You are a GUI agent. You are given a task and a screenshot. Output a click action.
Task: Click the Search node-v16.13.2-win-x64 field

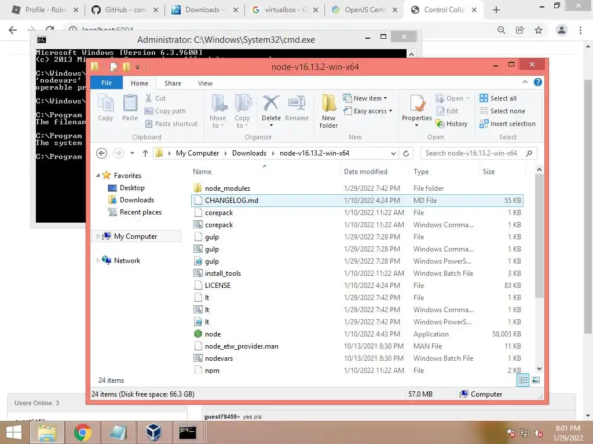click(x=478, y=153)
